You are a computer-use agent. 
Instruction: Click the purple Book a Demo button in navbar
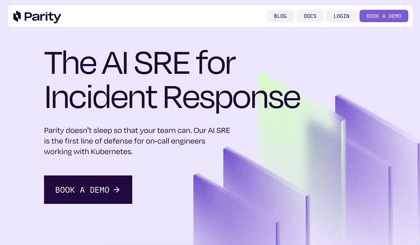(383, 16)
